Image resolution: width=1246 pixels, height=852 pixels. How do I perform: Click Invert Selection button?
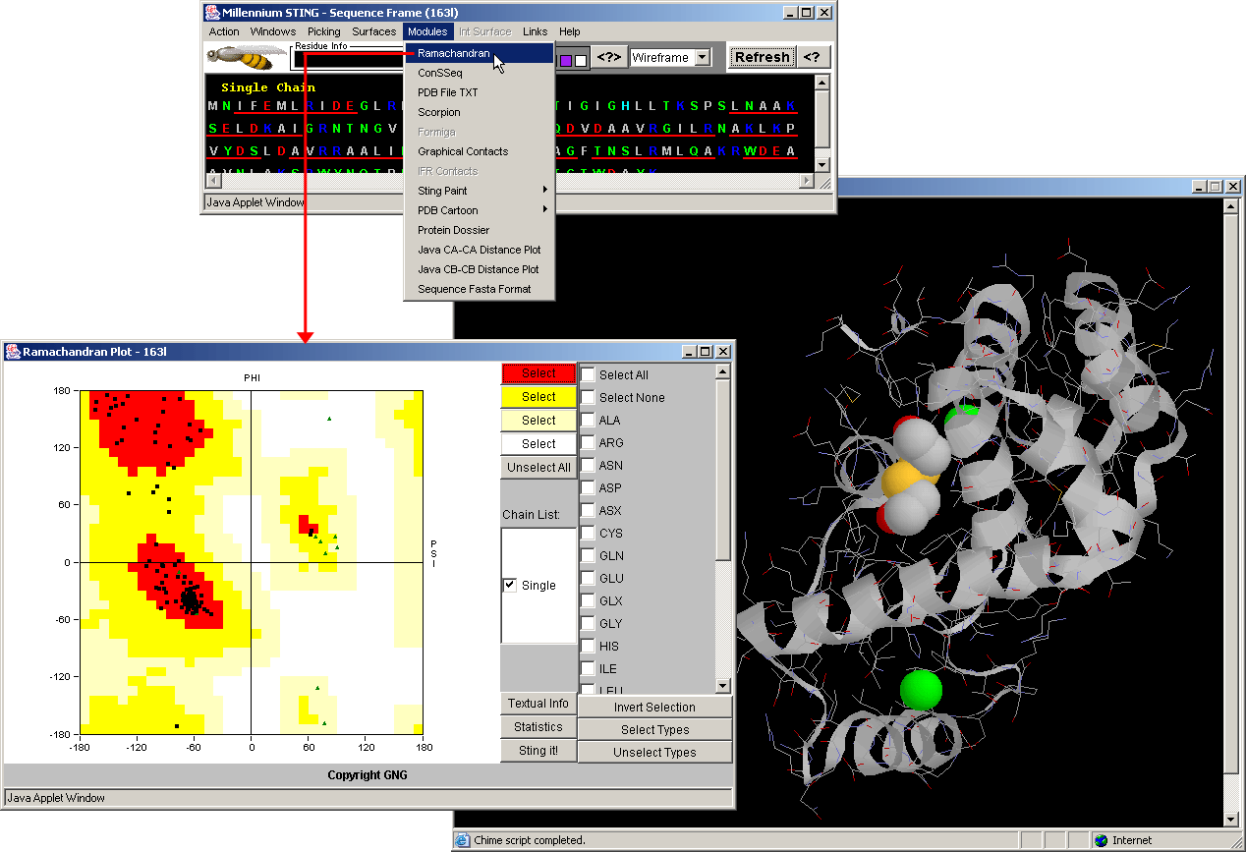[655, 708]
